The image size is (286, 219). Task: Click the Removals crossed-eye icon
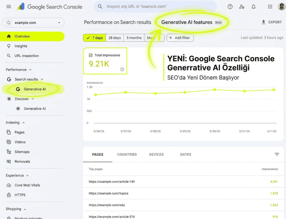click(9, 162)
